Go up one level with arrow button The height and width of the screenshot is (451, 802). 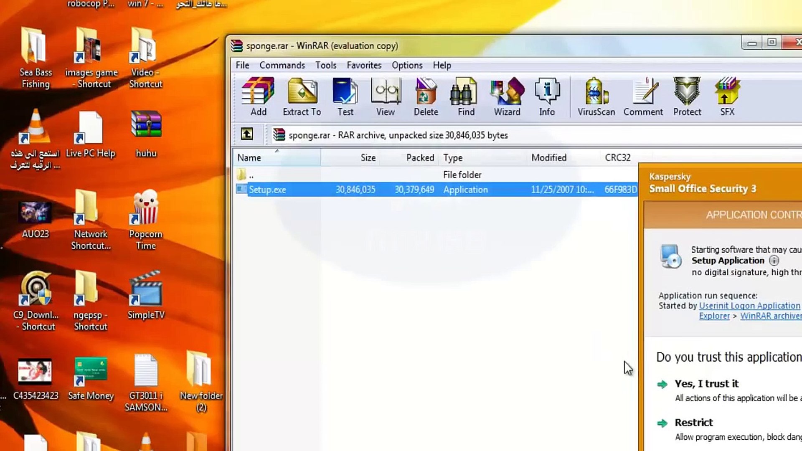click(x=247, y=134)
